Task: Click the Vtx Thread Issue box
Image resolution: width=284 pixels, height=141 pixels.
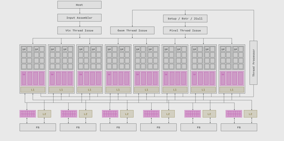Action: (x=79, y=30)
